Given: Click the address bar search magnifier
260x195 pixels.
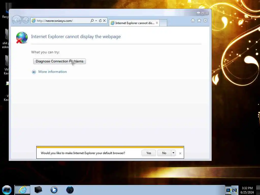Looking at the screenshot, I should coord(92,21).
